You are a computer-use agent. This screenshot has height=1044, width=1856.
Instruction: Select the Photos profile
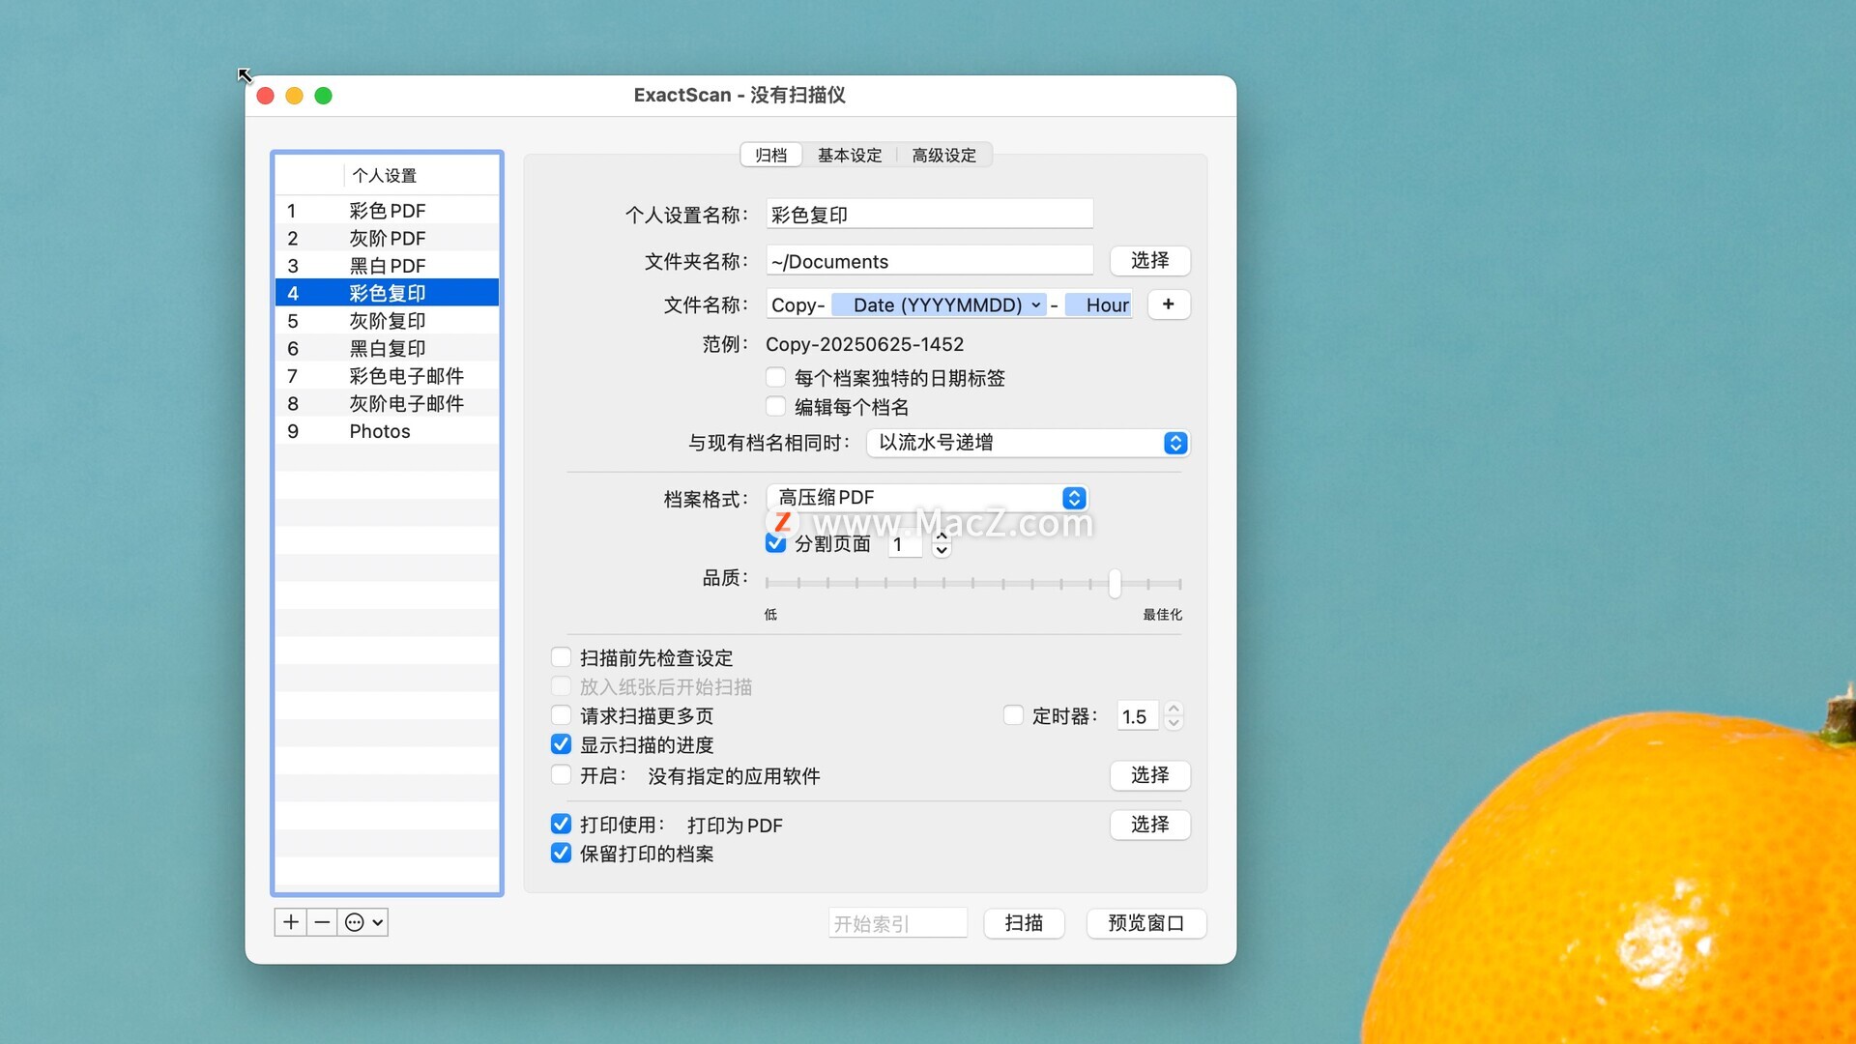tap(387, 431)
